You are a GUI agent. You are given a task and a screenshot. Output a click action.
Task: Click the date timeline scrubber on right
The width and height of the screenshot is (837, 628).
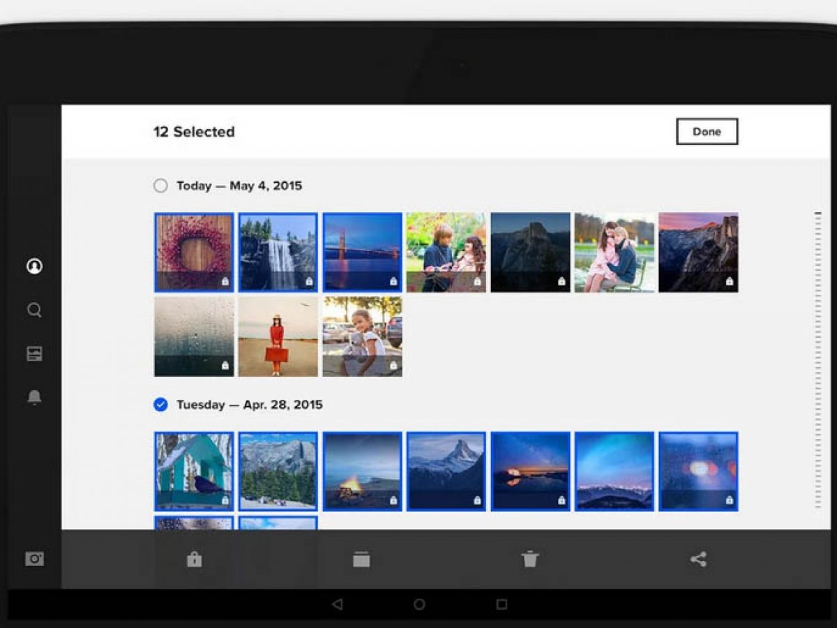817,359
